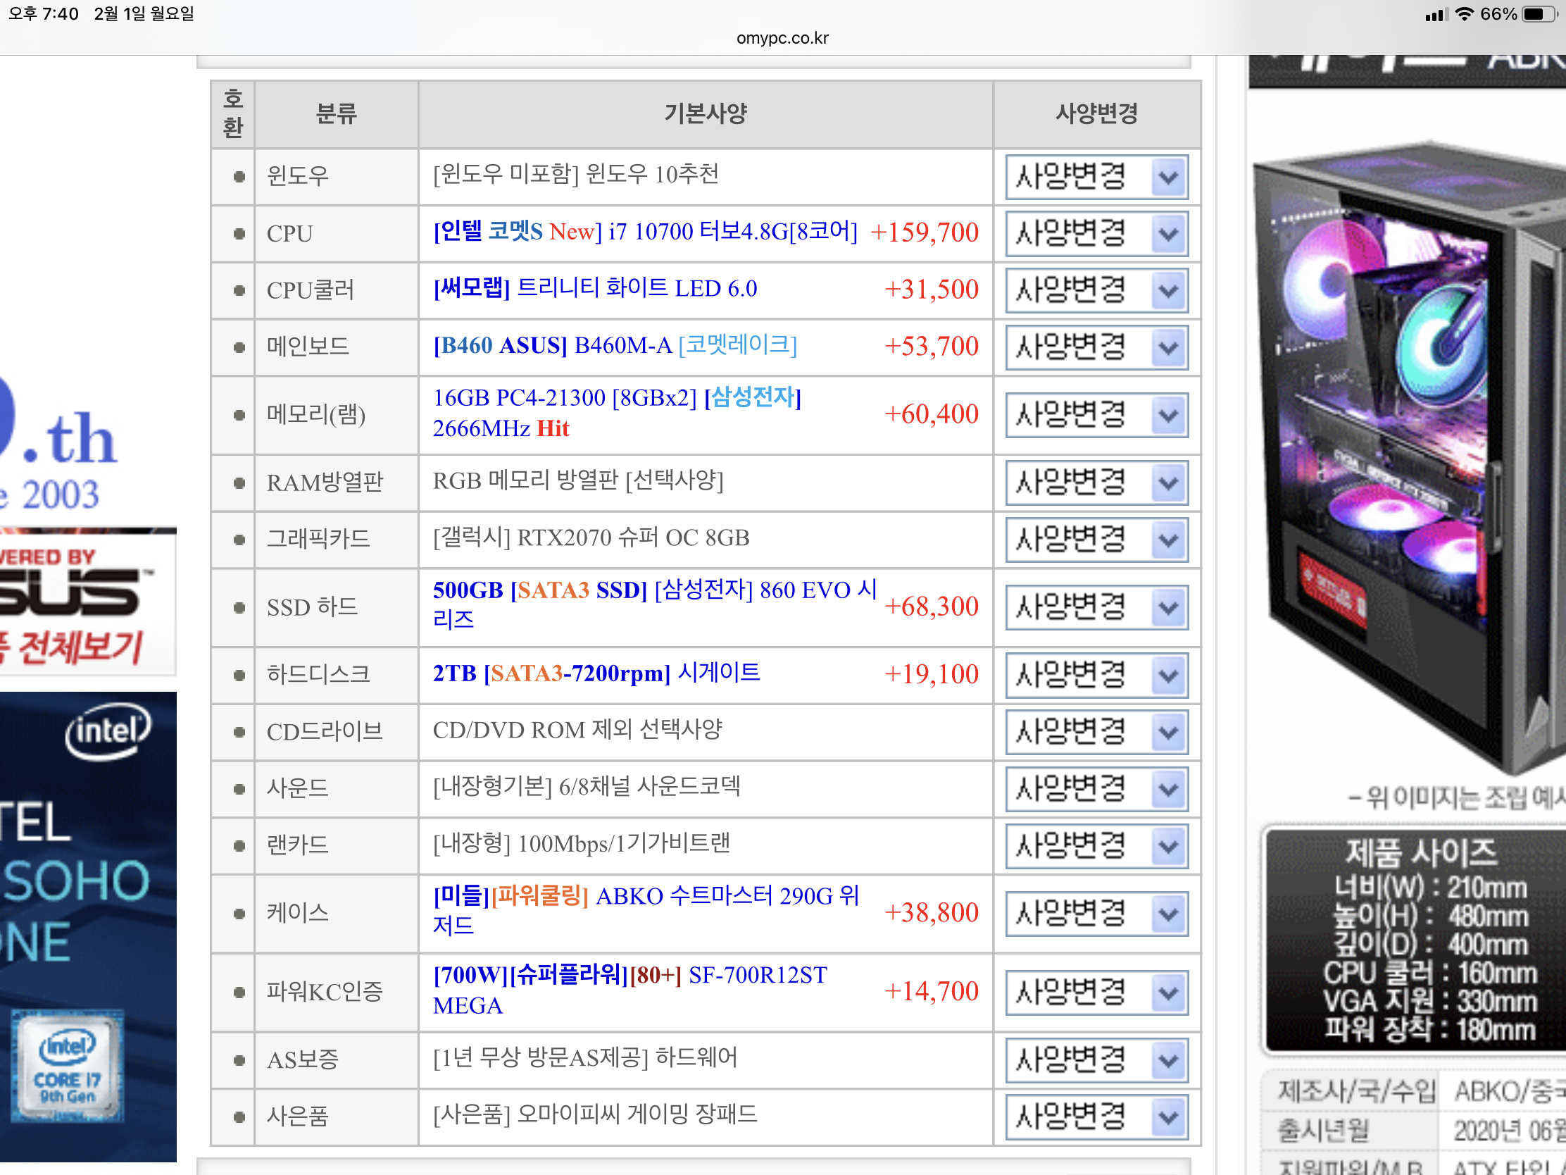Tap the cellular signal bars icon
The height and width of the screenshot is (1175, 1566).
point(1436,15)
